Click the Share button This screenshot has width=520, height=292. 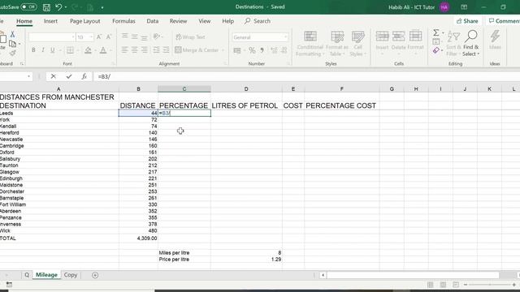coord(467,21)
